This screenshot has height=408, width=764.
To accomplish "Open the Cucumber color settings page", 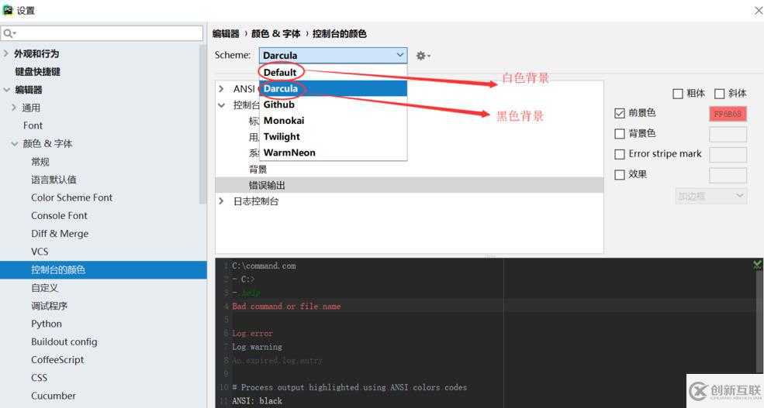I will pos(53,396).
